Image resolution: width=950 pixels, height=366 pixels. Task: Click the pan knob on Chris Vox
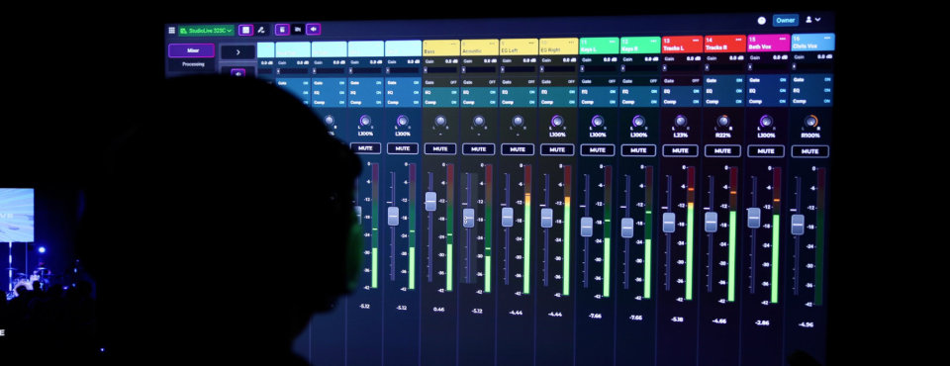point(810,123)
